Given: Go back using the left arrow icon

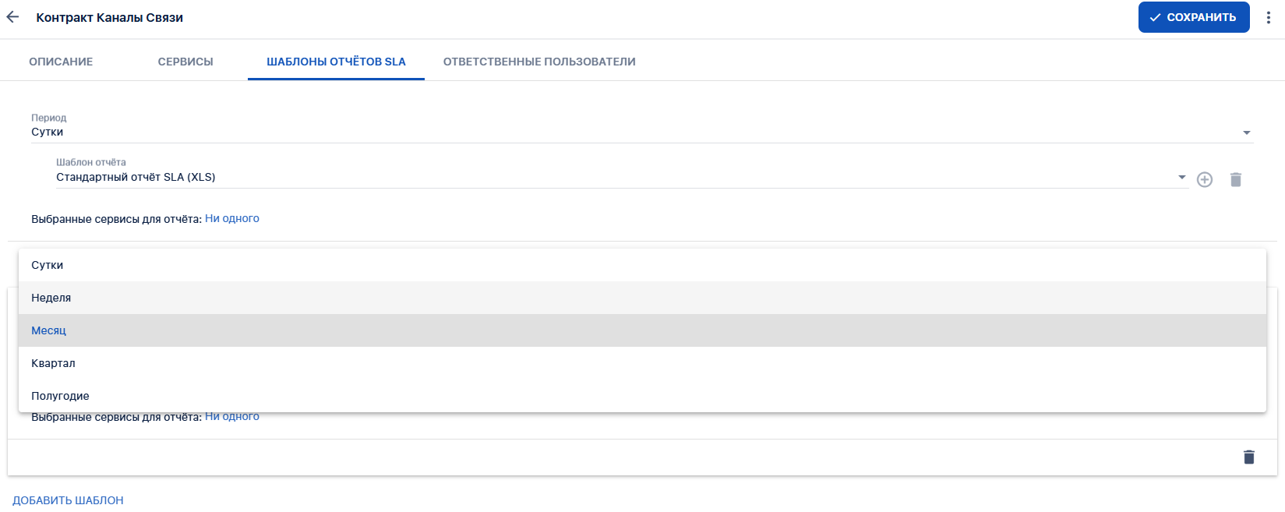Looking at the screenshot, I should [x=12, y=17].
